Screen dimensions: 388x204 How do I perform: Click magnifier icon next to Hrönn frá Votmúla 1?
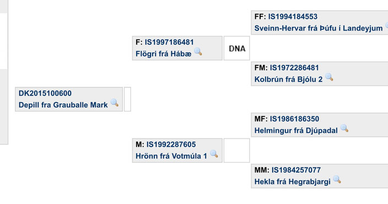click(x=214, y=154)
